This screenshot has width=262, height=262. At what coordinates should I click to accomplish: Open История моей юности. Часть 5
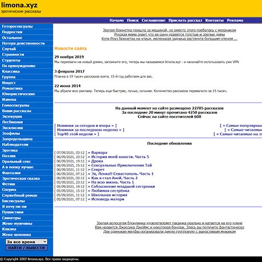[x=120, y=157]
